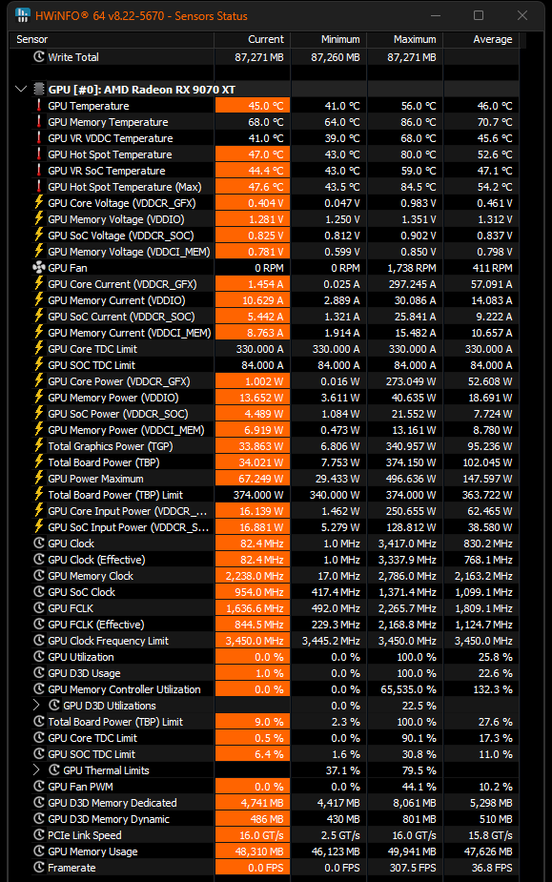Click the clock icon next to GPU Clock
552x882 pixels.
[x=39, y=544]
